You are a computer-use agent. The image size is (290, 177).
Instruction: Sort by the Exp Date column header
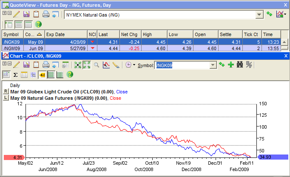click(66, 34)
